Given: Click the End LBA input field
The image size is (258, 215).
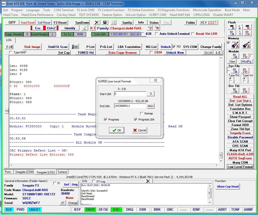Looking at the screenshot, I should [130, 106].
